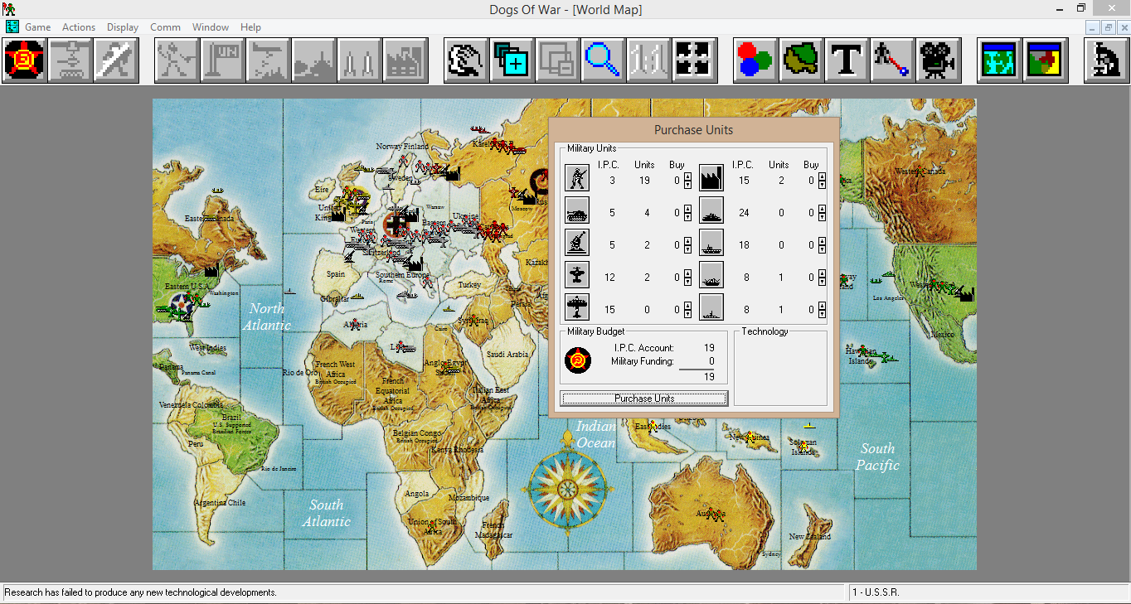Click the Purchase Units dialog title
The height and width of the screenshot is (604, 1131).
coord(693,129)
